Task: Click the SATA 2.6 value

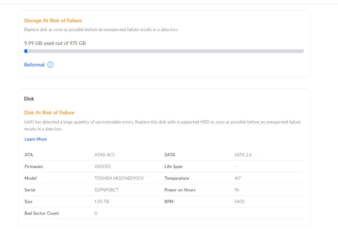Action: coord(243,155)
